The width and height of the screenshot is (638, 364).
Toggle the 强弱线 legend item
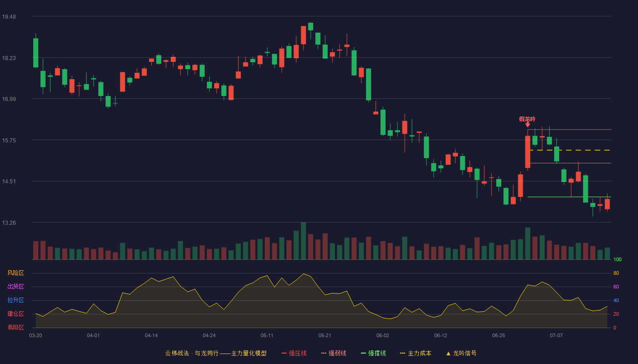tap(334, 353)
